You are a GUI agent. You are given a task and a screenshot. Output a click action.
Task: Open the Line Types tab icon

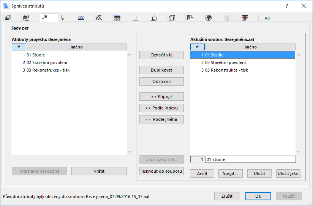[x=81, y=18]
